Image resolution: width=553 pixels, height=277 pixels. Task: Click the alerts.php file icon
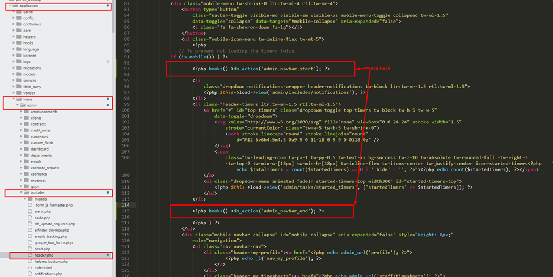[x=30, y=212]
